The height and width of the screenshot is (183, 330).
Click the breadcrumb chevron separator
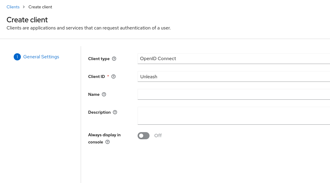tap(23, 7)
